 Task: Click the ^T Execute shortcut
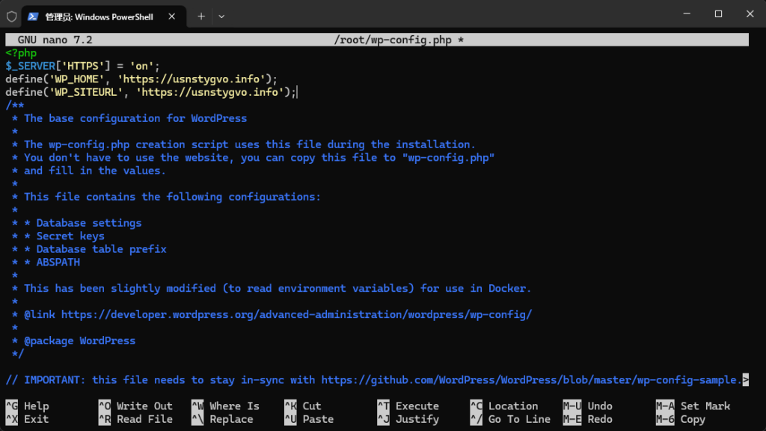tap(408, 406)
